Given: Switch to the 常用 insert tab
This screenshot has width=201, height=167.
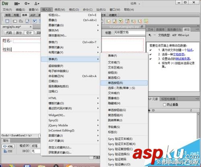Looking at the screenshot, I should [8, 15].
